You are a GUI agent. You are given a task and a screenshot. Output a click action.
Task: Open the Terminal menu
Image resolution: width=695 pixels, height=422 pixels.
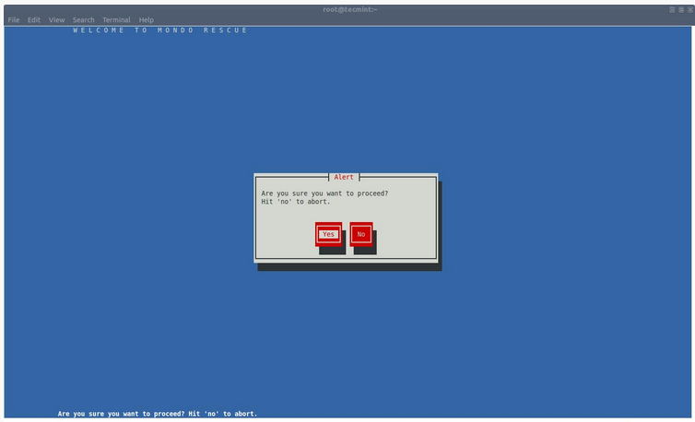116,19
